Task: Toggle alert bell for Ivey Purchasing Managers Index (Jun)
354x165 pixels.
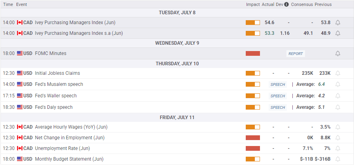Action: click(x=338, y=23)
